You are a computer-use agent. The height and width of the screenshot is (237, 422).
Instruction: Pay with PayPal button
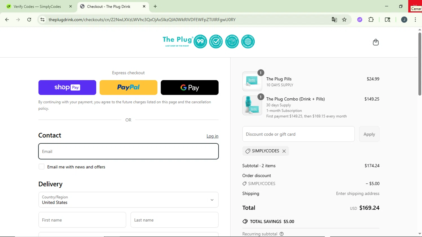coord(128,87)
